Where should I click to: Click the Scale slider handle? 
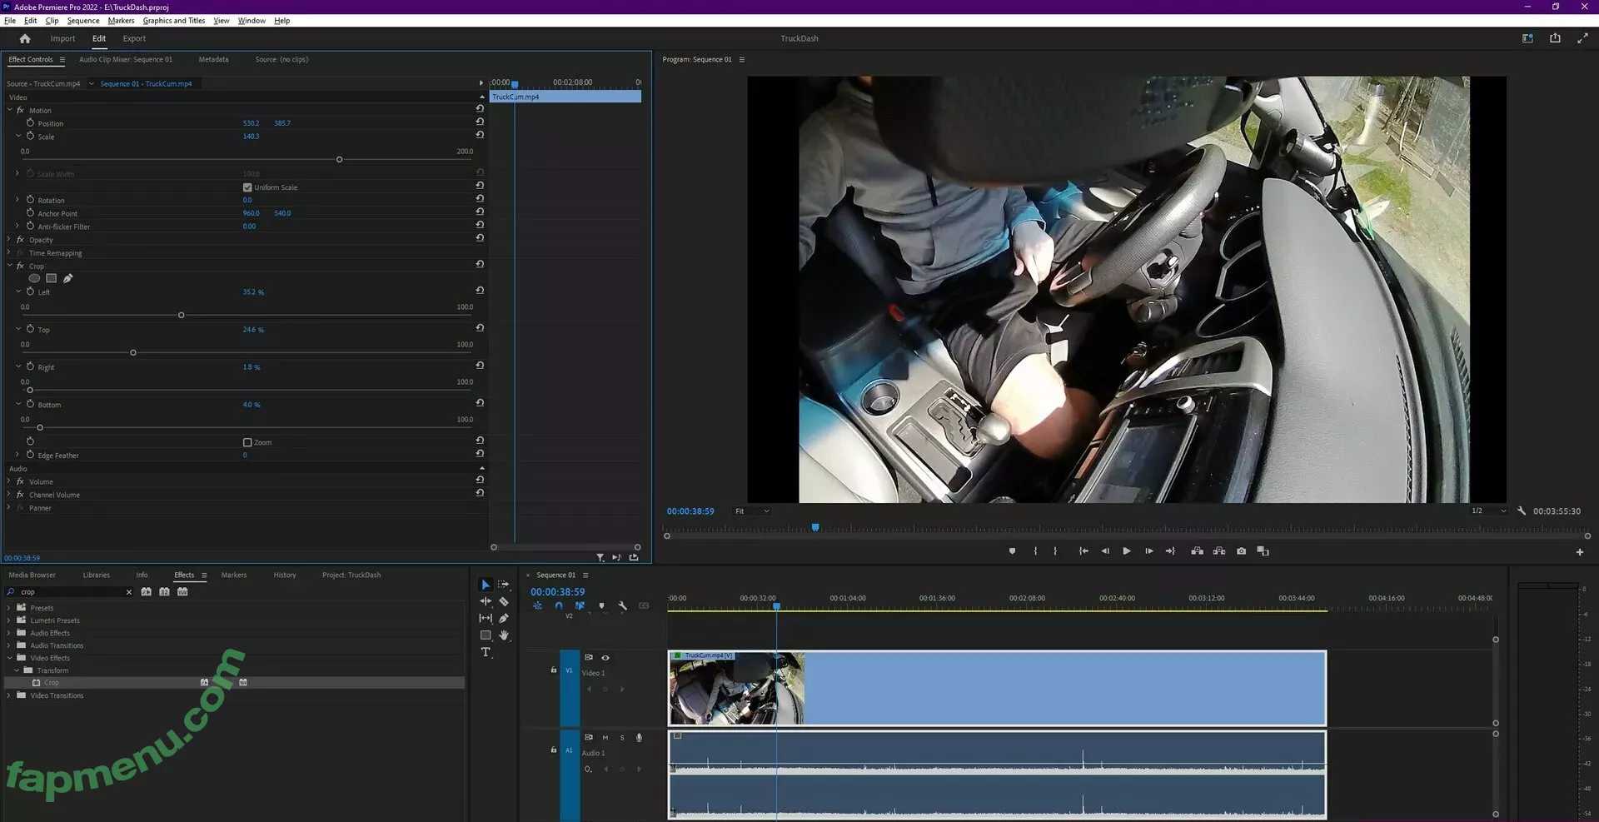tap(339, 159)
